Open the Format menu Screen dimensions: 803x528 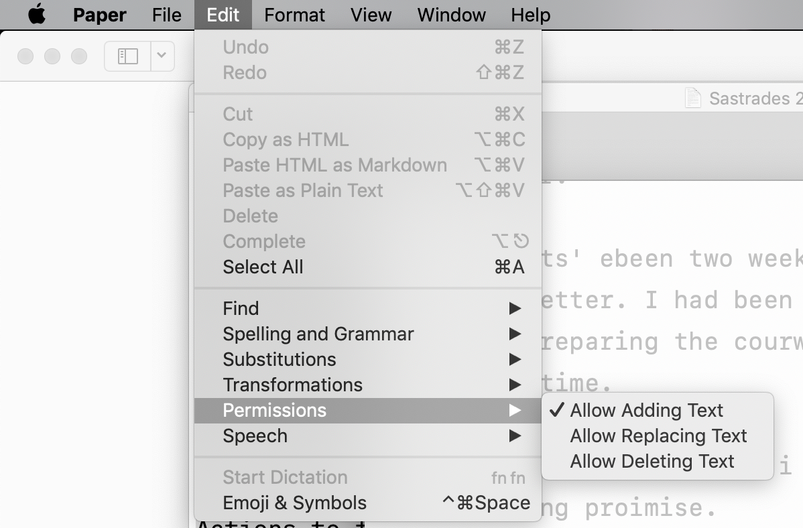coord(294,15)
